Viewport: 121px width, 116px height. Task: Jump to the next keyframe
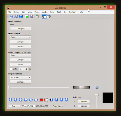36,100
